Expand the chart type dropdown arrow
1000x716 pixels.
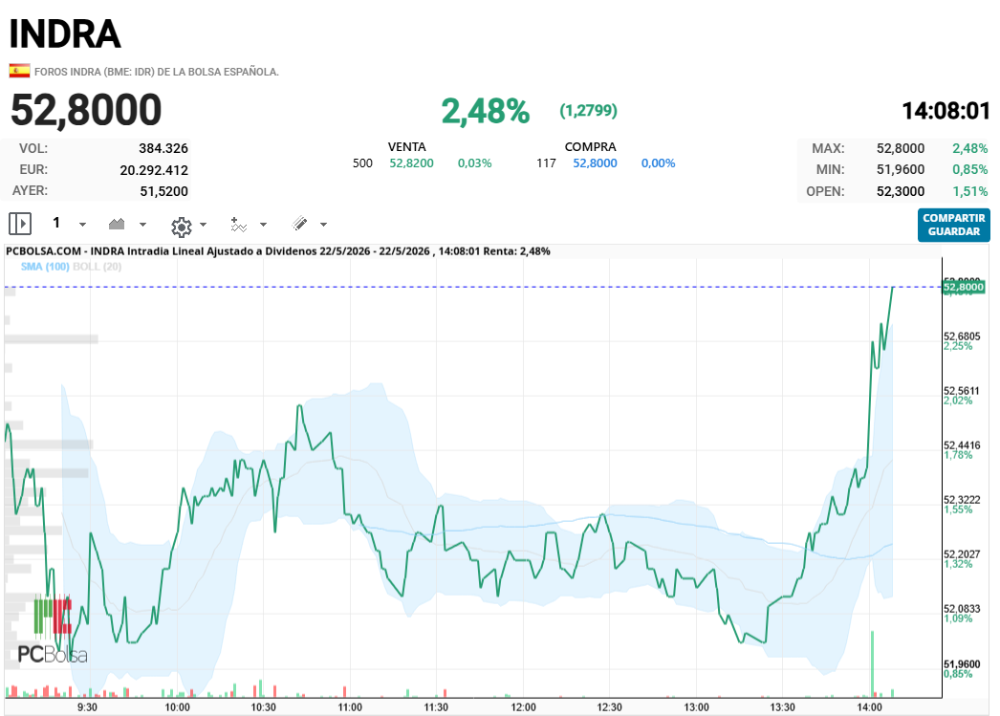coord(142,225)
